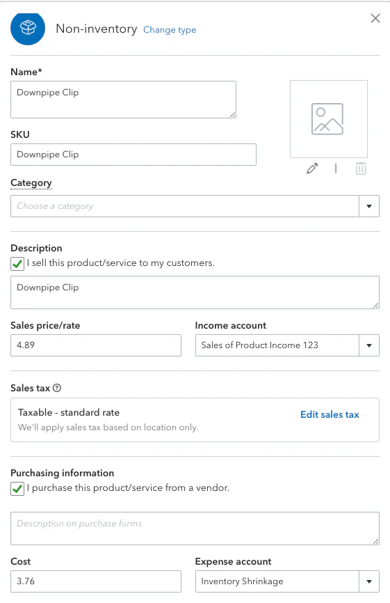Click the Change type link
The width and height of the screenshot is (390, 603).
coord(170,30)
